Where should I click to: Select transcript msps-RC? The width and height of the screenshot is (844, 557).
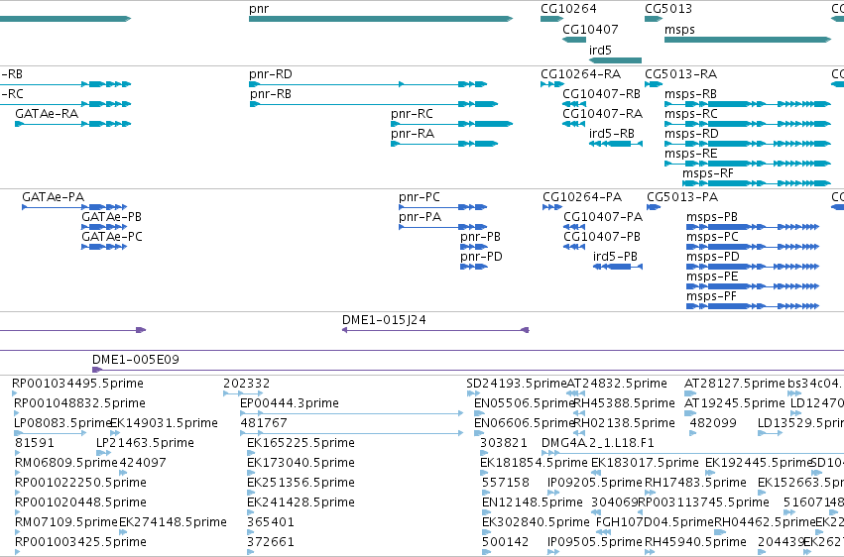click(x=748, y=124)
